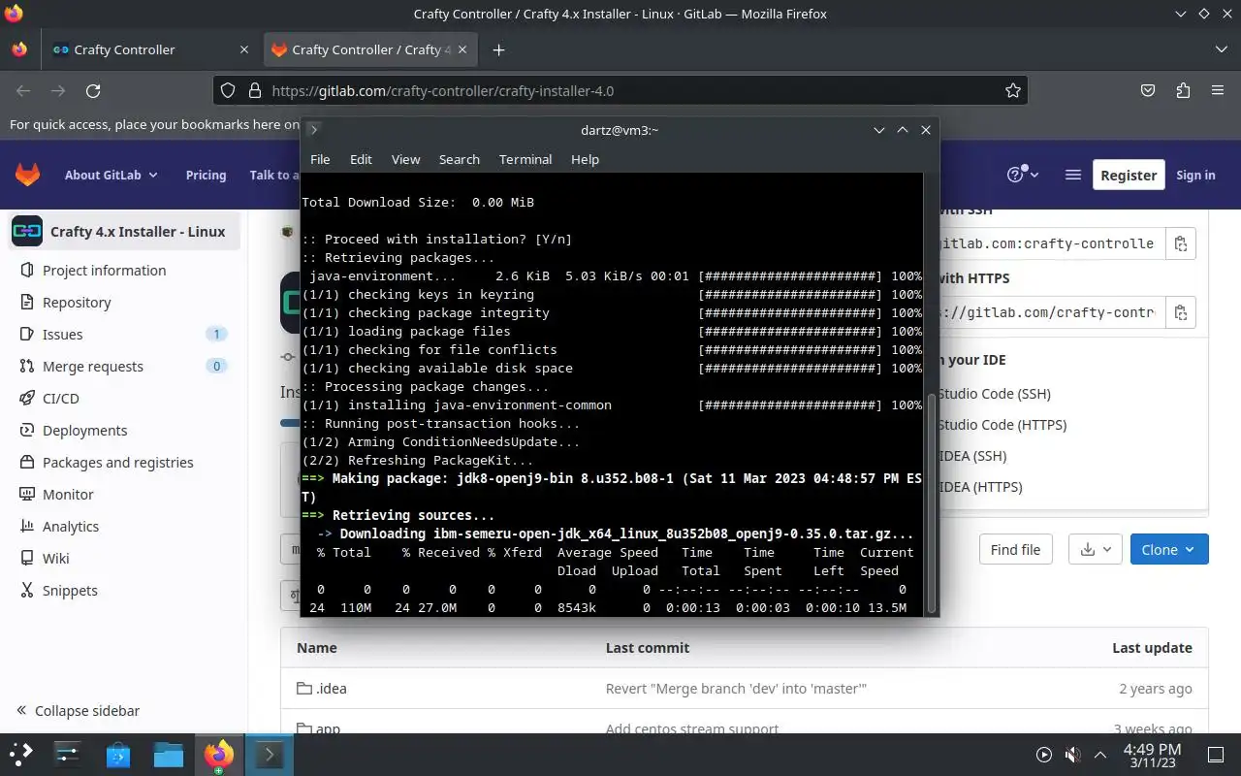Open the About GitLab dropdown
Screen dimensions: 1241x776
click(x=111, y=175)
